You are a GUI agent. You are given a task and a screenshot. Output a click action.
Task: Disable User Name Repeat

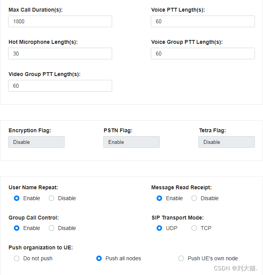coord(51,198)
